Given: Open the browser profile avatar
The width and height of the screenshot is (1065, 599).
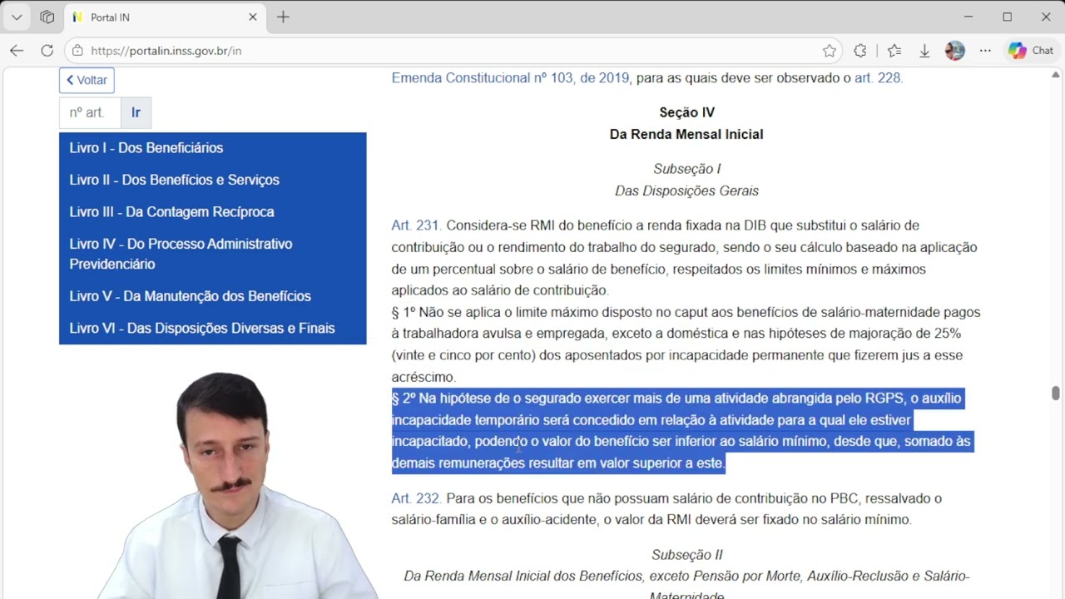Looking at the screenshot, I should pyautogui.click(x=955, y=51).
